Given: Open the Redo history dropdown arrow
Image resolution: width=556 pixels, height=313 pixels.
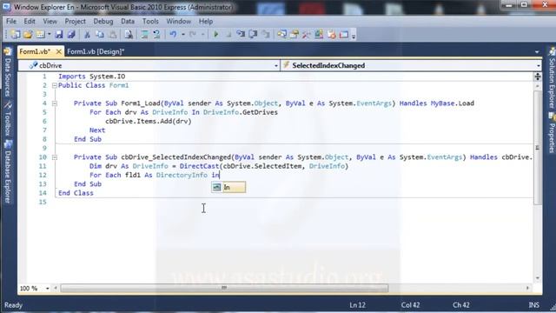Looking at the screenshot, I should 202,35.
